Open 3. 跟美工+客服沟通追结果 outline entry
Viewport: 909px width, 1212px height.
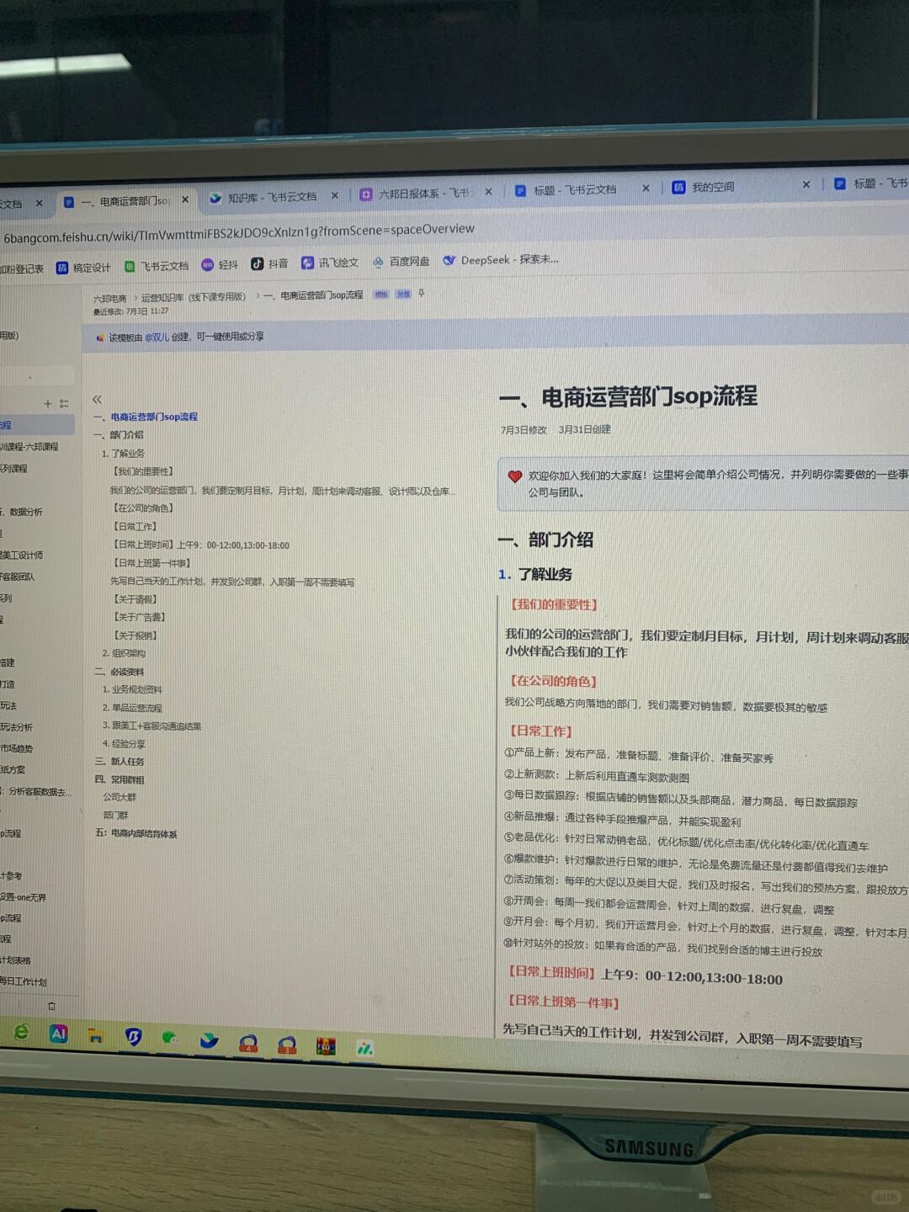(151, 726)
